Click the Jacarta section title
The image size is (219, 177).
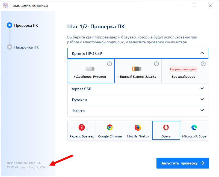pos(78,111)
